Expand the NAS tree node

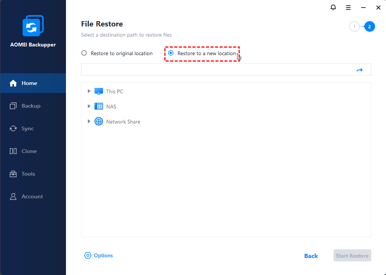[89, 107]
